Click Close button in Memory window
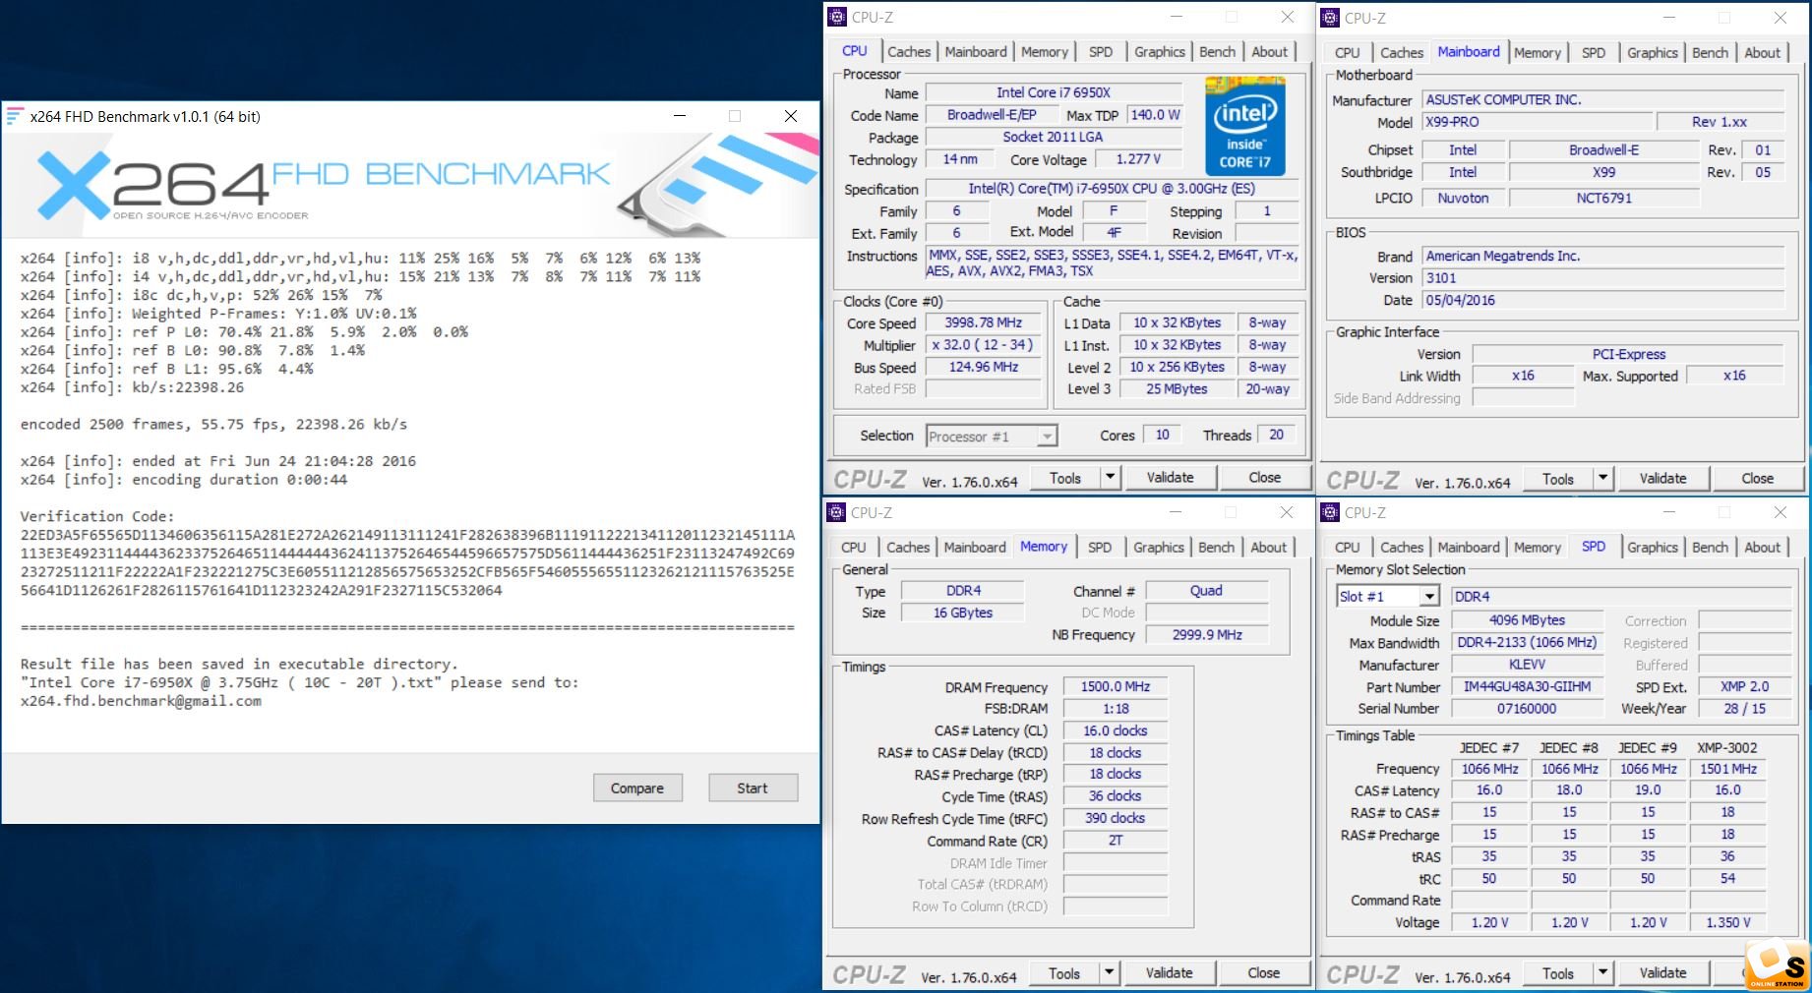Screen dimensions: 1812x993 coord(1264,973)
